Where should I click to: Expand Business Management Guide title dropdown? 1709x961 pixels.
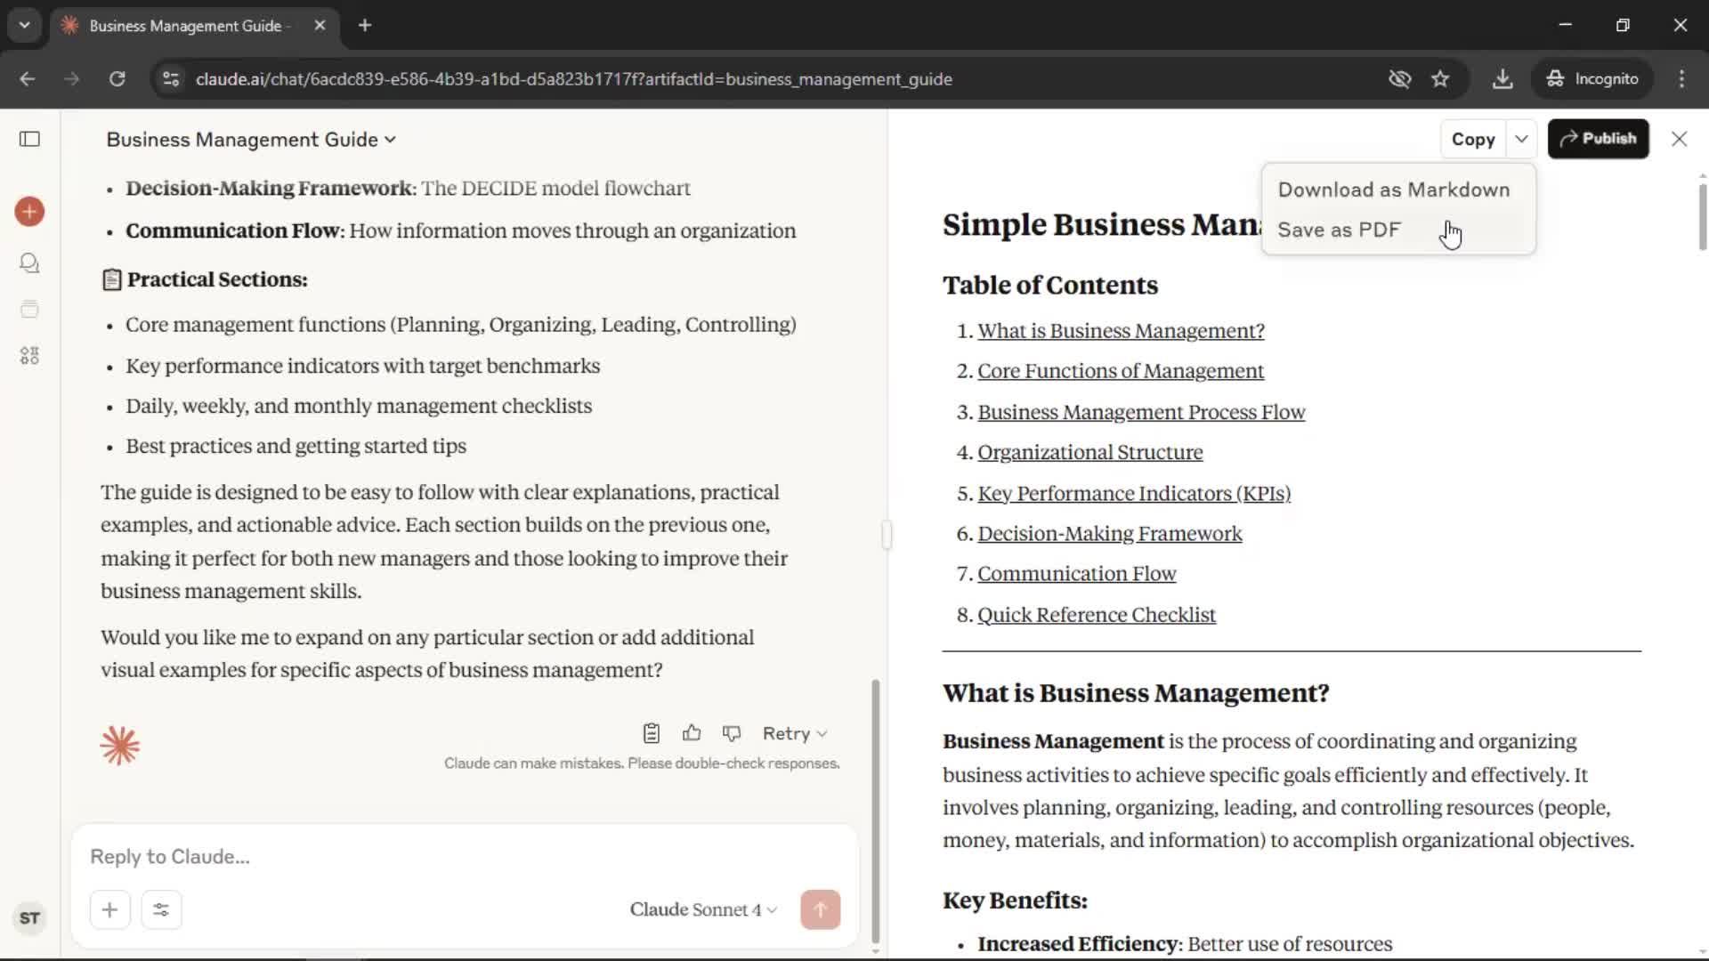click(251, 140)
